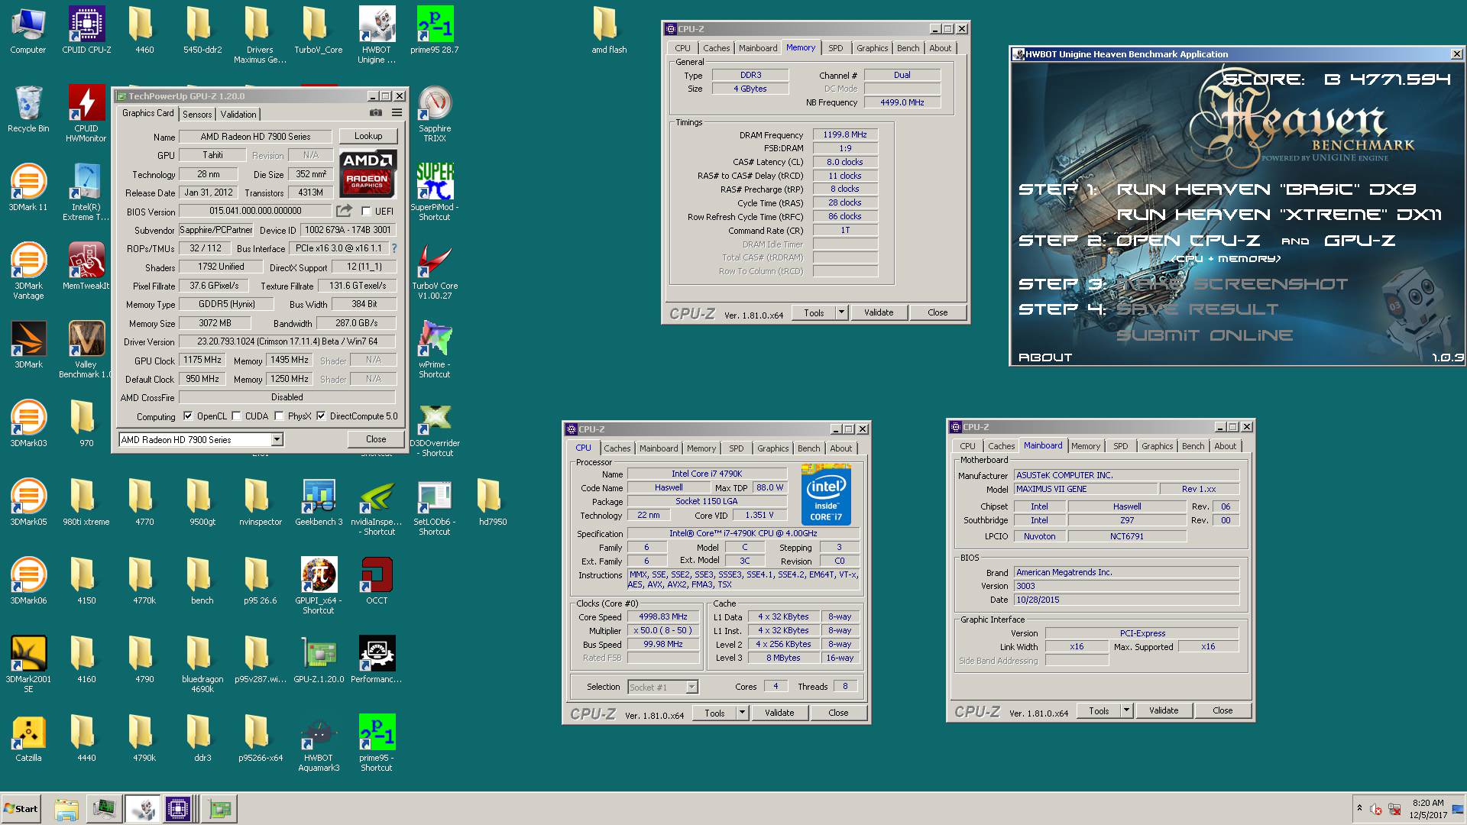Show hidden tray icons arrow
Image resolution: width=1467 pixels, height=825 pixels.
1359,808
